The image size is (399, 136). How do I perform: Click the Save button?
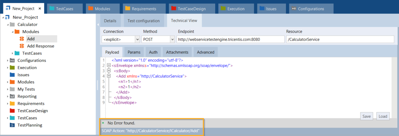click(x=366, y=116)
